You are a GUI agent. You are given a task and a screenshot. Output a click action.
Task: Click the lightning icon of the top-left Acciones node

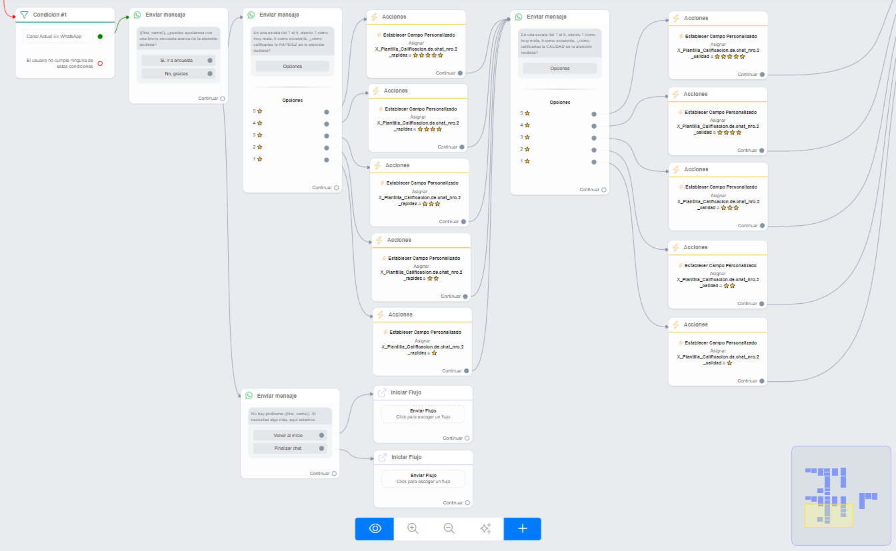[374, 17]
